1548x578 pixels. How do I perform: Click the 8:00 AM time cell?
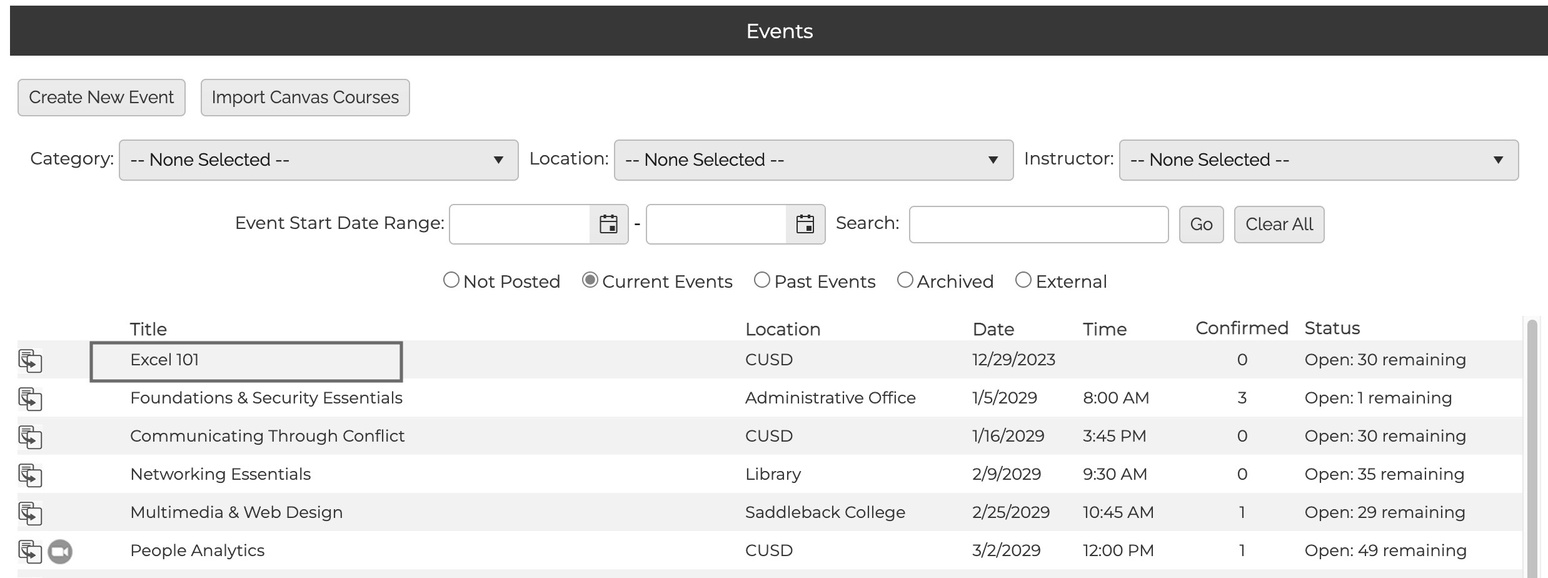click(1116, 398)
